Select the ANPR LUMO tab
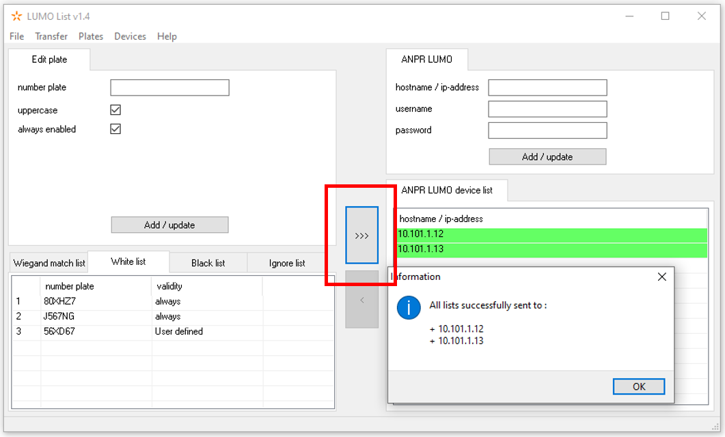This screenshot has width=725, height=437. (x=427, y=59)
